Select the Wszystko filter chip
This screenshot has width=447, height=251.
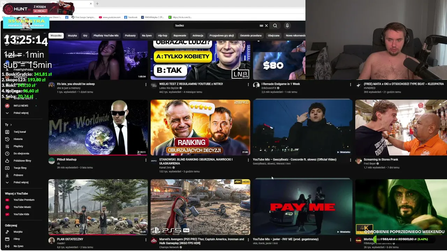[56, 36]
